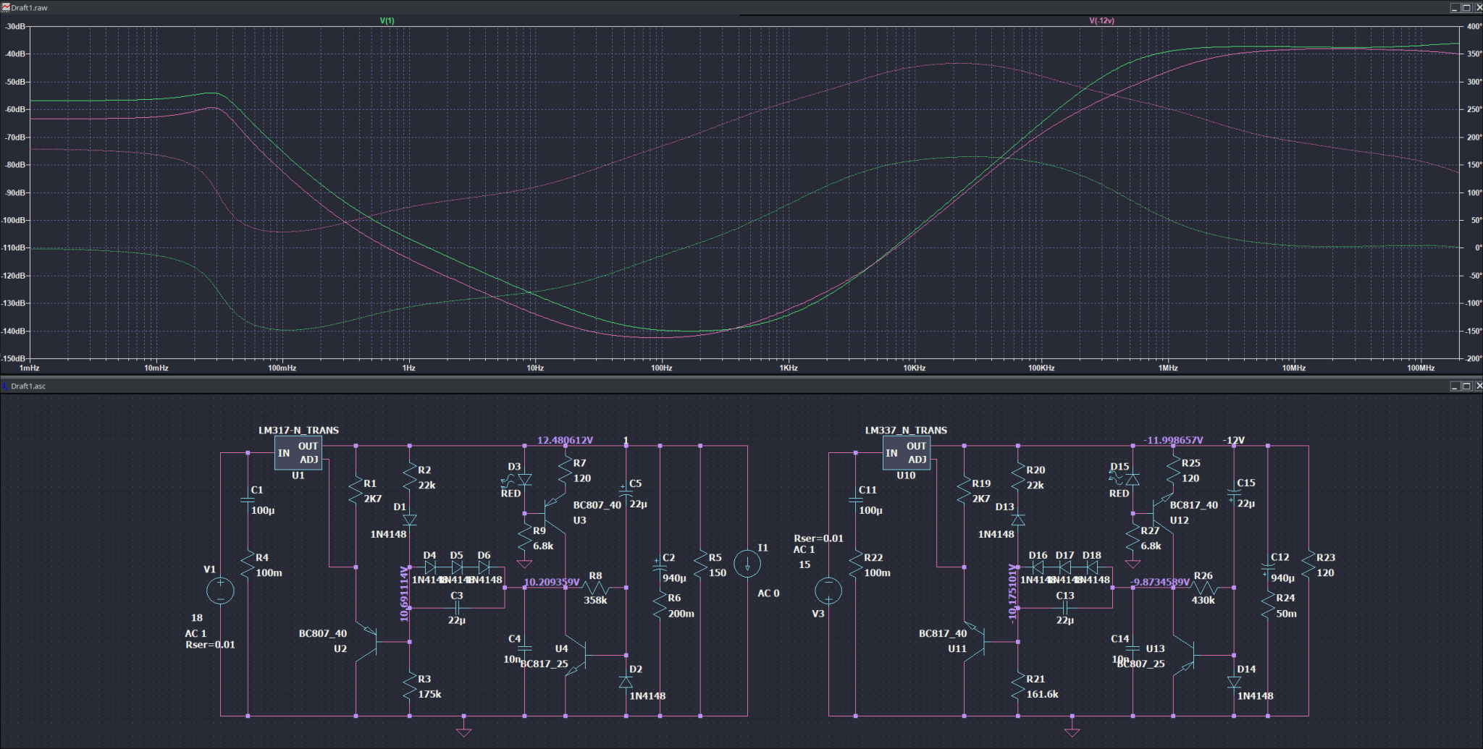Screen dimensions: 1483x749
Task: Click the AC 0 text beside I1
Action: tap(768, 593)
